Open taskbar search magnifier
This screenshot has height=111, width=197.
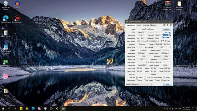[x=9, y=109]
